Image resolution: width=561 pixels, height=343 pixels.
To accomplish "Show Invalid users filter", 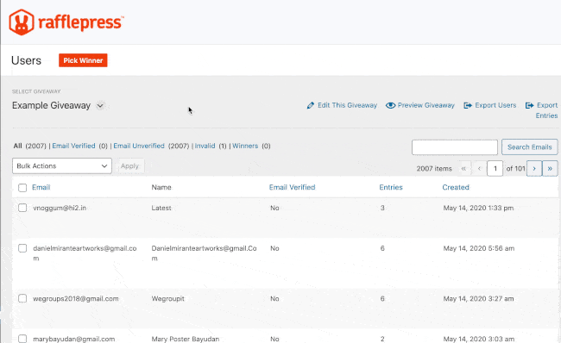I will click(x=205, y=146).
